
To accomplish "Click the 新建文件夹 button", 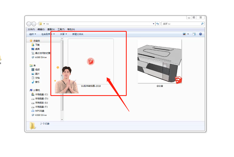I will [78, 34].
